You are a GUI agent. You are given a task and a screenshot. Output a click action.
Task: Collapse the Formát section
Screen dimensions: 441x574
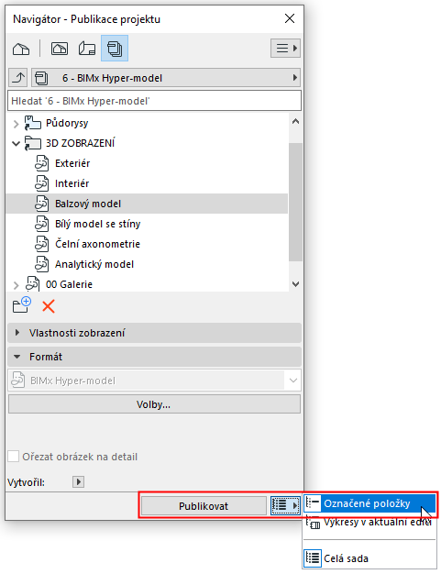click(x=154, y=357)
